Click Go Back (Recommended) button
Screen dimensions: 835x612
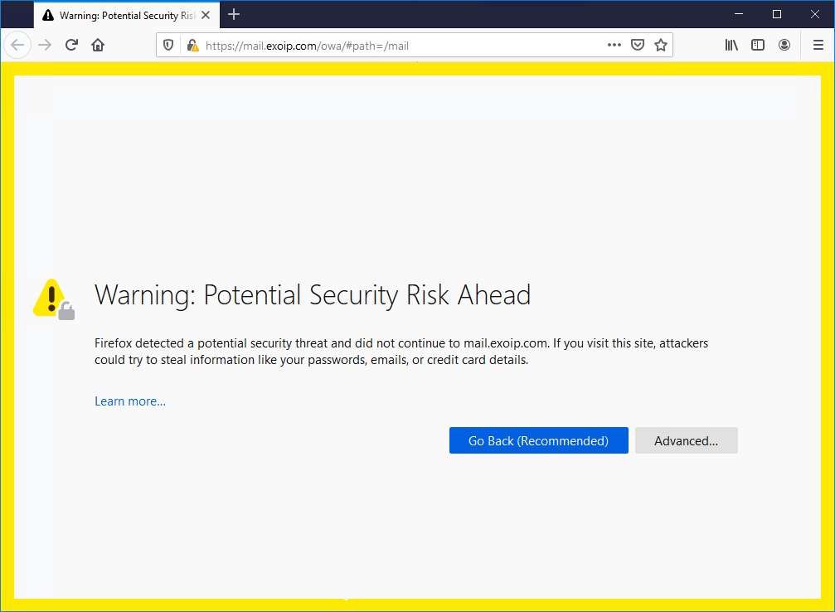(538, 440)
